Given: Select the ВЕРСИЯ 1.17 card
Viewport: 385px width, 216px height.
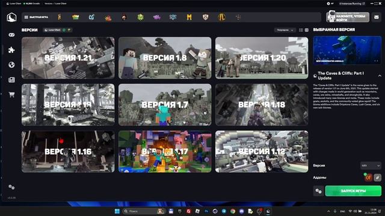Looking at the screenshot, I should click(x=165, y=152).
